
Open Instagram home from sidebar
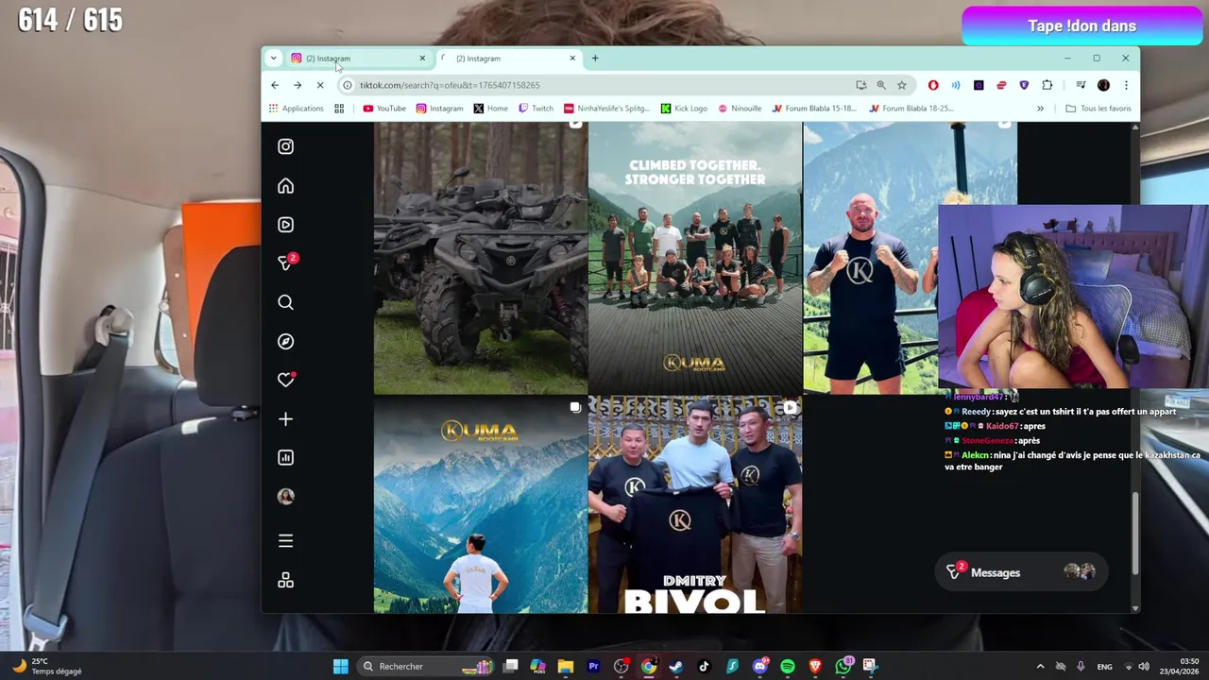coord(285,186)
